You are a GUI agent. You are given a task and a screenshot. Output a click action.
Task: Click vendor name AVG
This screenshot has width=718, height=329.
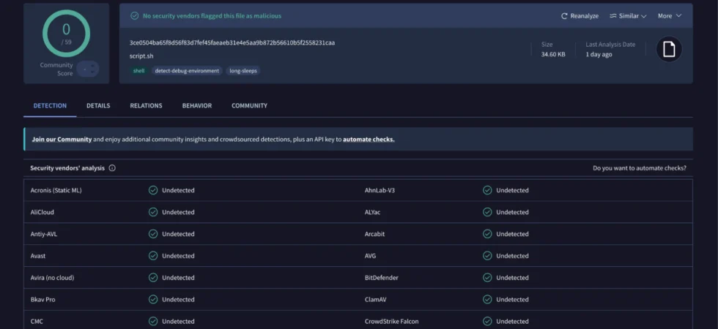coord(370,256)
